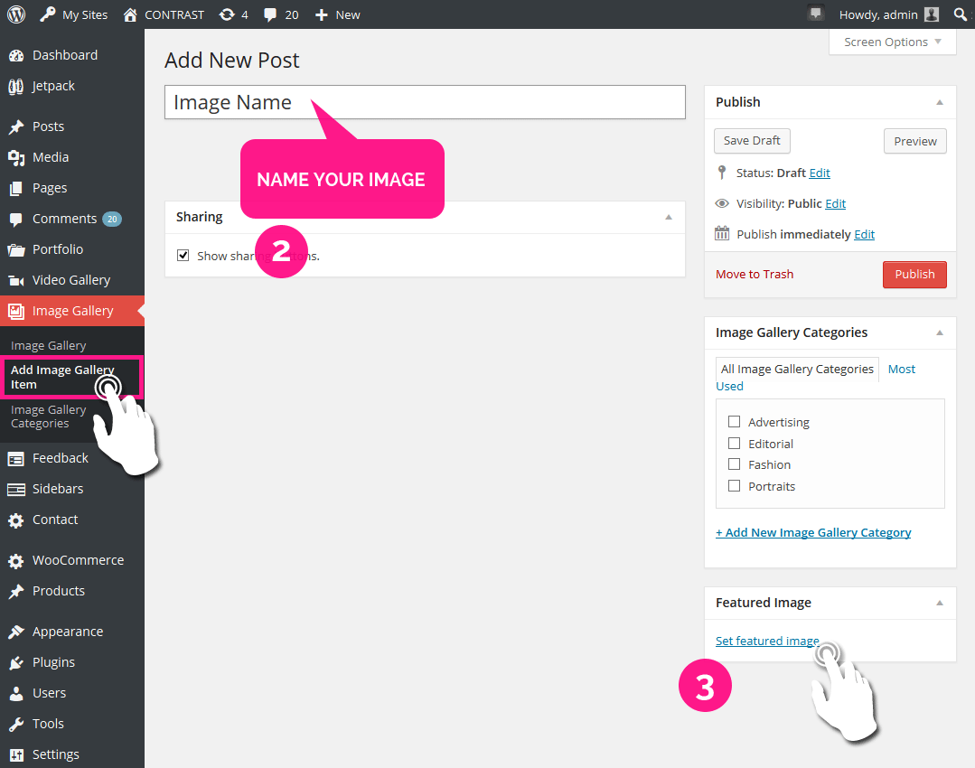The height and width of the screenshot is (768, 975).
Task: Click the WordPress logo icon
Action: tap(16, 14)
